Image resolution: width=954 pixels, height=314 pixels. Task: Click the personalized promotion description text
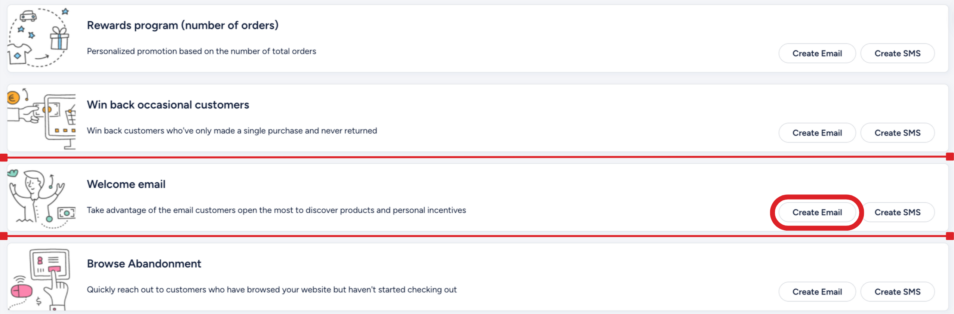pyautogui.click(x=201, y=51)
